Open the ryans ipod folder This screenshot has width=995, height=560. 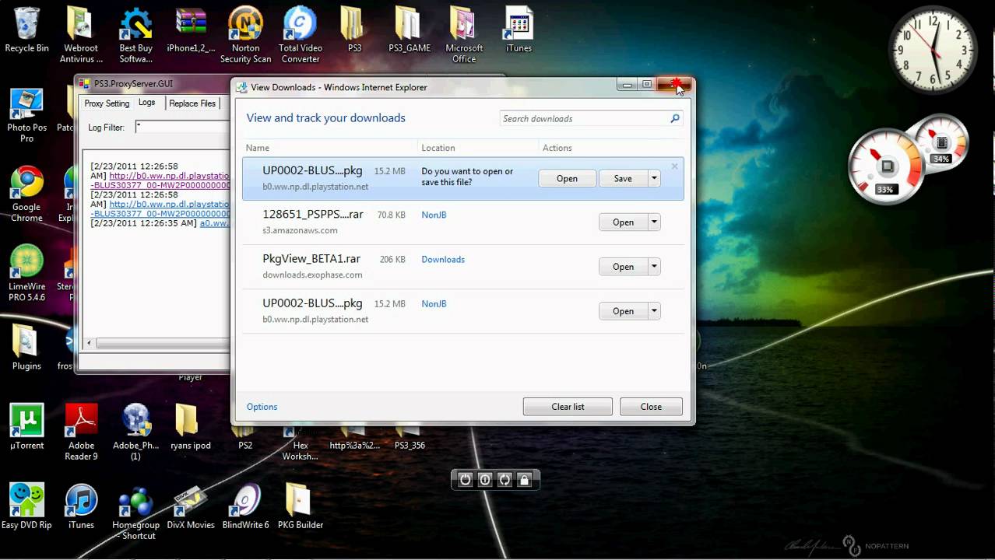coord(191,426)
